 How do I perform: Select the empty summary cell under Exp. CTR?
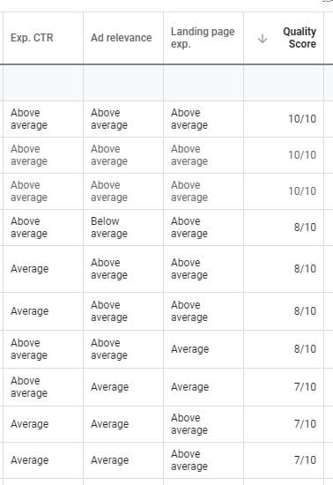pos(43,83)
